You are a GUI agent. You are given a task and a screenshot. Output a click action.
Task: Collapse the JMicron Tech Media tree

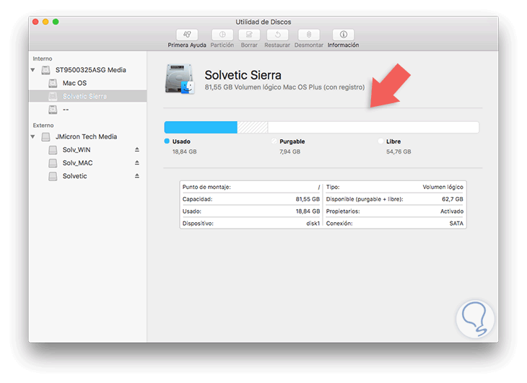pyautogui.click(x=33, y=136)
